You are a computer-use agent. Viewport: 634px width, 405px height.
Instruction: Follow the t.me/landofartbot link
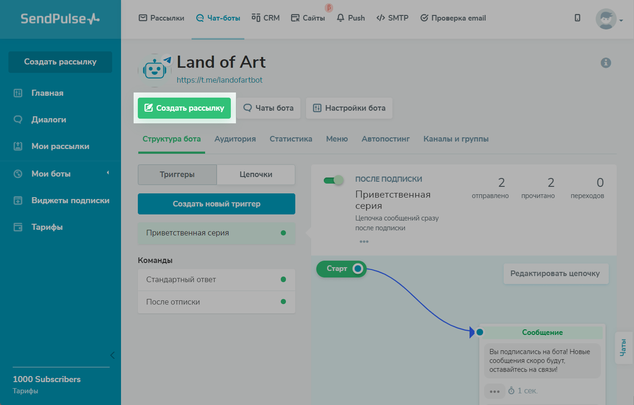pos(220,80)
